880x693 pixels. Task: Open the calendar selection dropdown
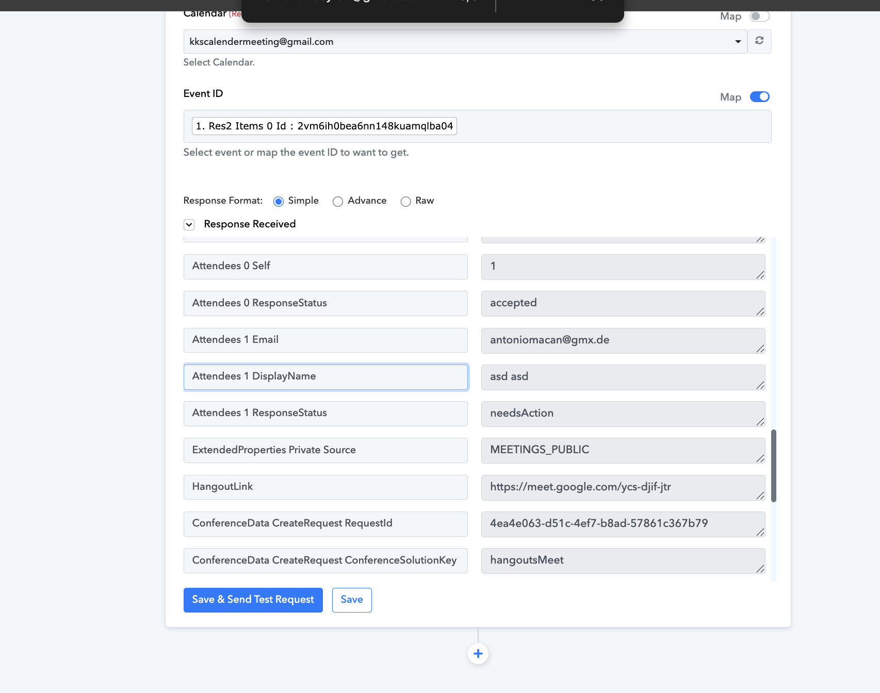click(465, 41)
